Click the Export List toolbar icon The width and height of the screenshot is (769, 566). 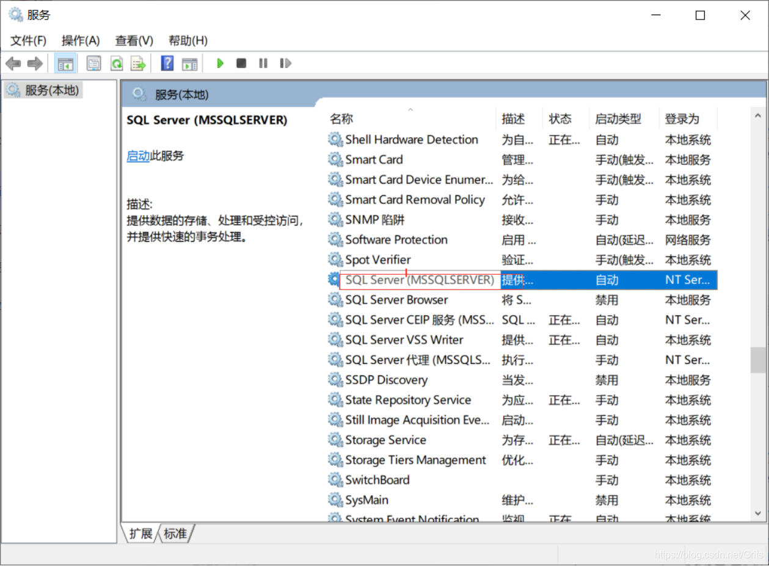click(139, 63)
